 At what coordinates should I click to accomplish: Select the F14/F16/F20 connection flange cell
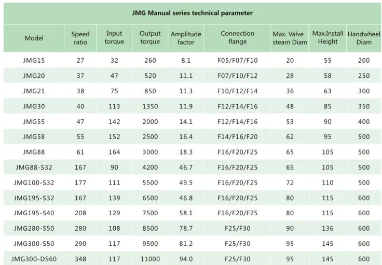click(237, 137)
